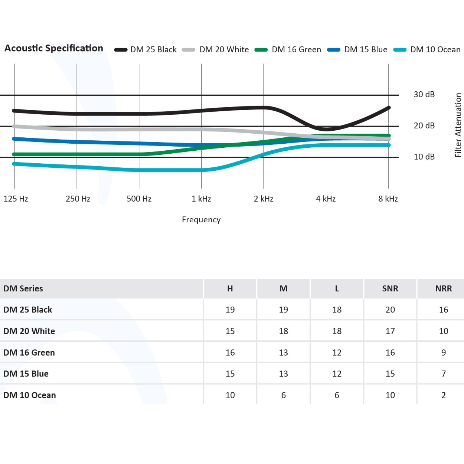Click the H column header in table
This screenshot has width=464, height=464.
tap(230, 289)
